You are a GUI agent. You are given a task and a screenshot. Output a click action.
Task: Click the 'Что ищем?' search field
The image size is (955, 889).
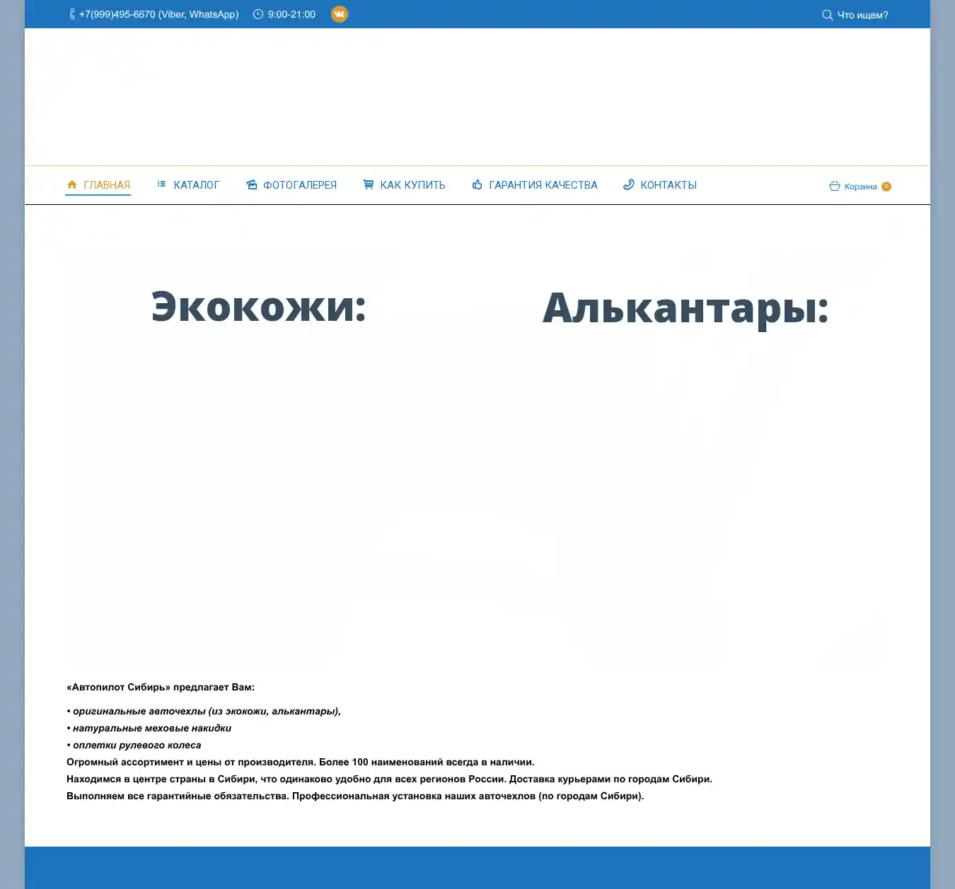click(862, 15)
